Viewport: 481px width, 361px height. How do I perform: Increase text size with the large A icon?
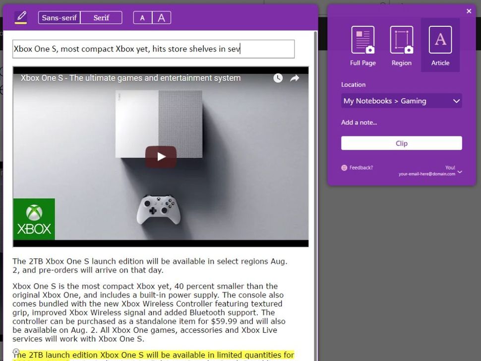pos(162,17)
